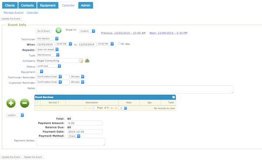Sort by Service column arrow
The image size is (262, 164).
(59, 103)
